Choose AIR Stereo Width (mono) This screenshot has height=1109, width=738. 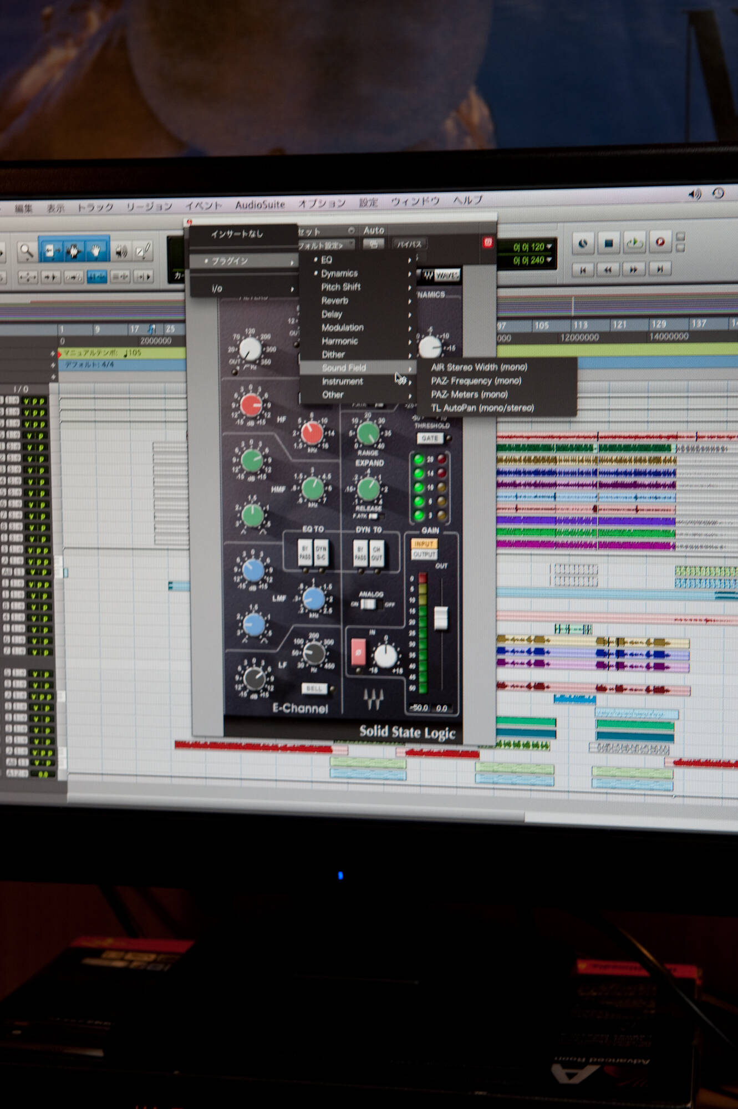coord(497,367)
